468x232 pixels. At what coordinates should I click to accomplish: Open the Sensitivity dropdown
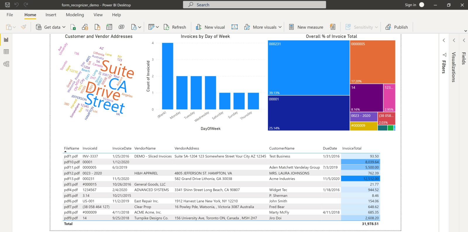click(376, 27)
